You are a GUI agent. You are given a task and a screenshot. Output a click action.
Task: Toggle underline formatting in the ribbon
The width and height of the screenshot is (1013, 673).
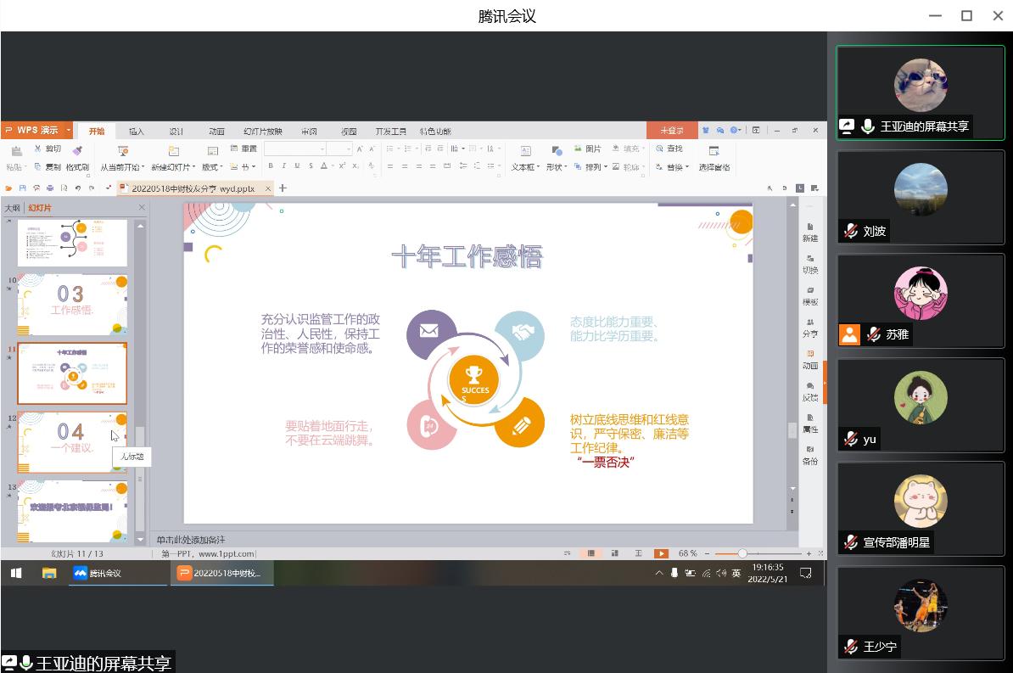pyautogui.click(x=297, y=166)
